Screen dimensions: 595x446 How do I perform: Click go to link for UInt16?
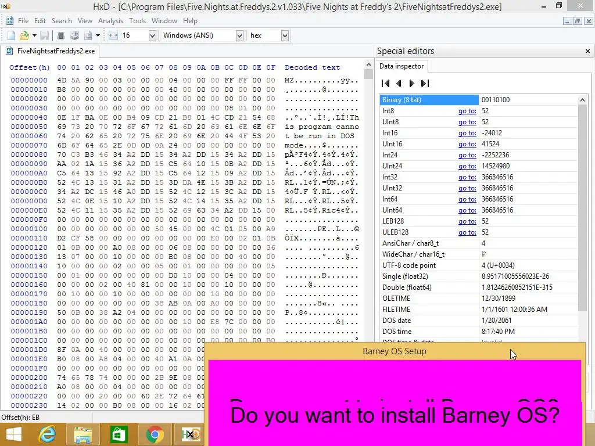point(467,144)
